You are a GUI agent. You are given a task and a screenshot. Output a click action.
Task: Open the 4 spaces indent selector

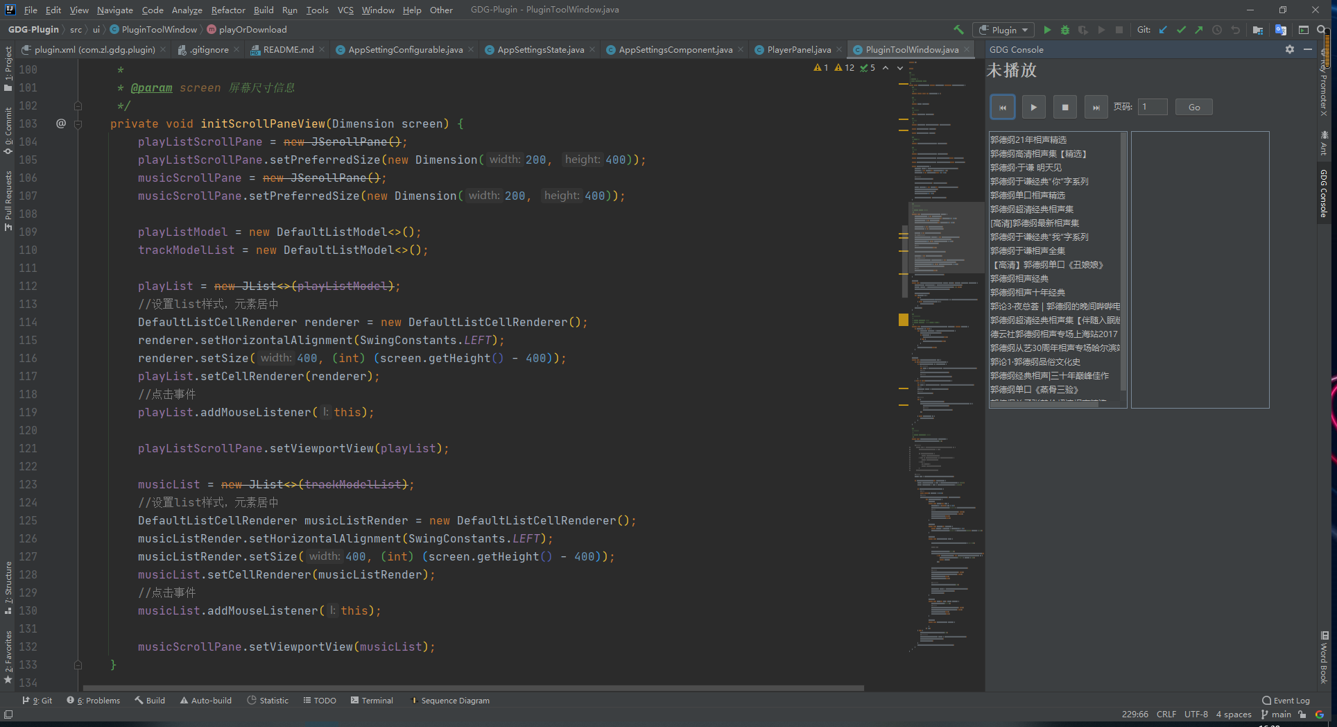(1234, 715)
